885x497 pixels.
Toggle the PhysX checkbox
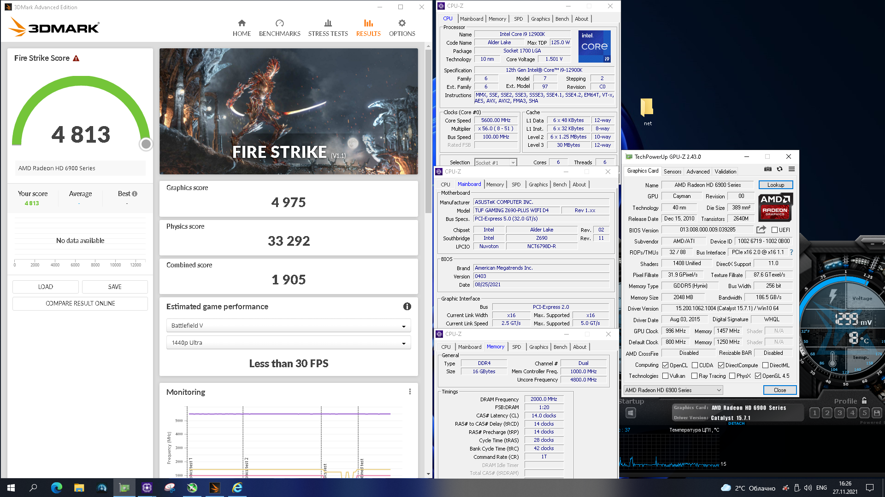732,376
